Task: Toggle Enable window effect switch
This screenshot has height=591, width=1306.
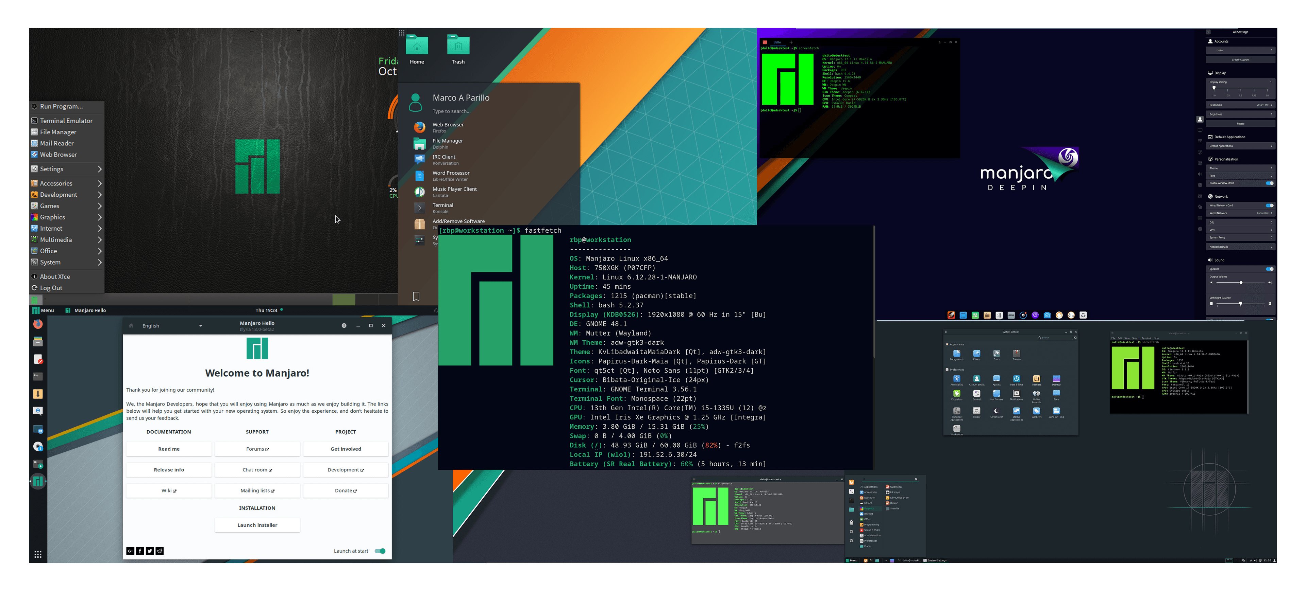Action: click(1270, 183)
